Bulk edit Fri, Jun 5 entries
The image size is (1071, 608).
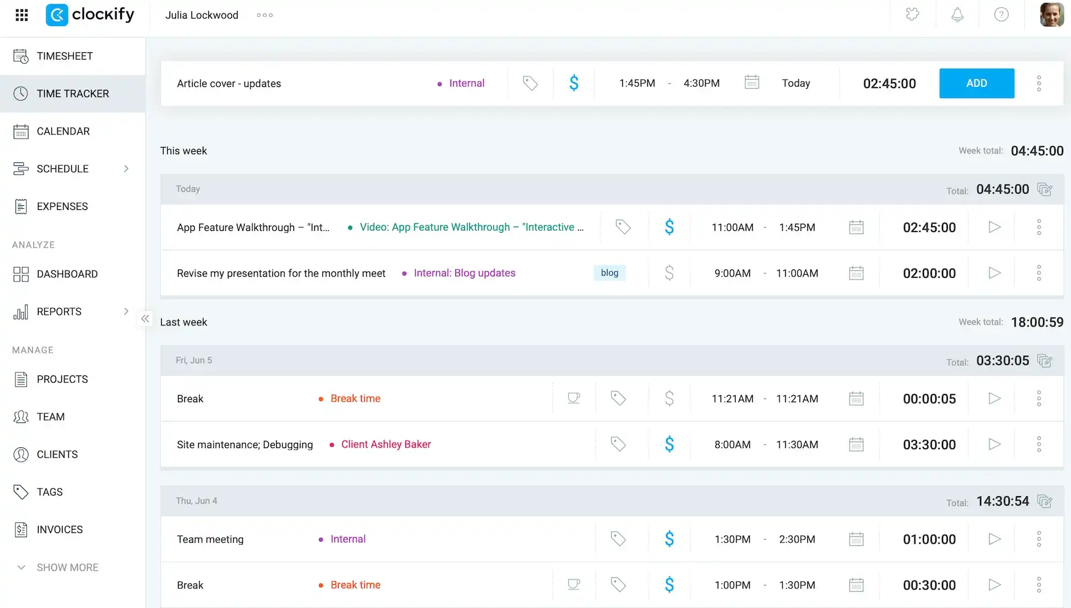pyautogui.click(x=1045, y=361)
